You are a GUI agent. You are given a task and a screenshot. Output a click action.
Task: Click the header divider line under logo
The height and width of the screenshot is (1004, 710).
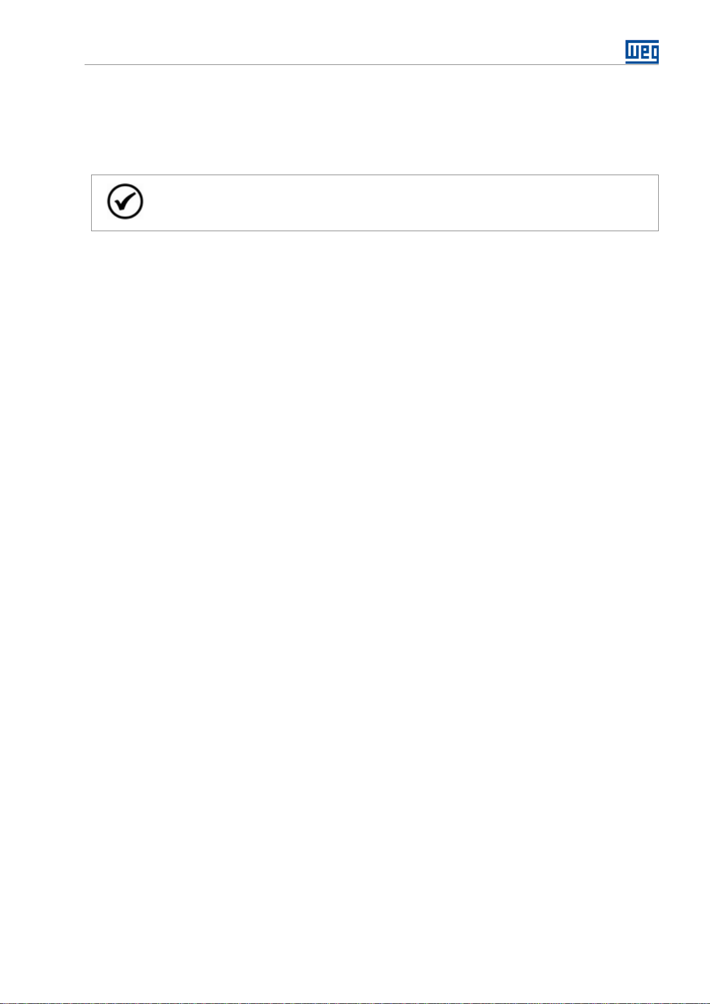click(x=354, y=64)
